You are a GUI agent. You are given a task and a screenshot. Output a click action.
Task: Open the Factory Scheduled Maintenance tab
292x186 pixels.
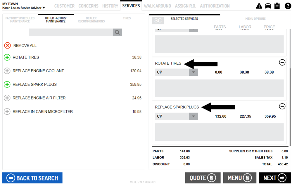tap(20, 20)
